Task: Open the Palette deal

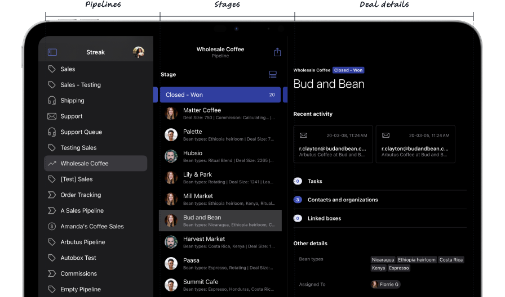Action: (x=220, y=135)
